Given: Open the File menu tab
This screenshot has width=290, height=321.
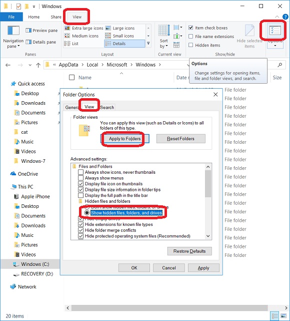Looking at the screenshot, I should (x=11, y=17).
